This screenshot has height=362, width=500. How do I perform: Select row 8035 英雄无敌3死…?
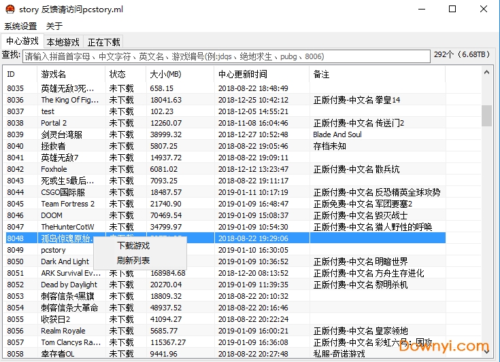[225, 88]
